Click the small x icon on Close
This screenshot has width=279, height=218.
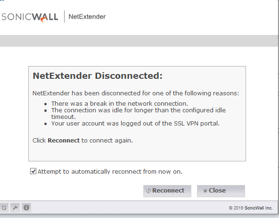coord(205,191)
